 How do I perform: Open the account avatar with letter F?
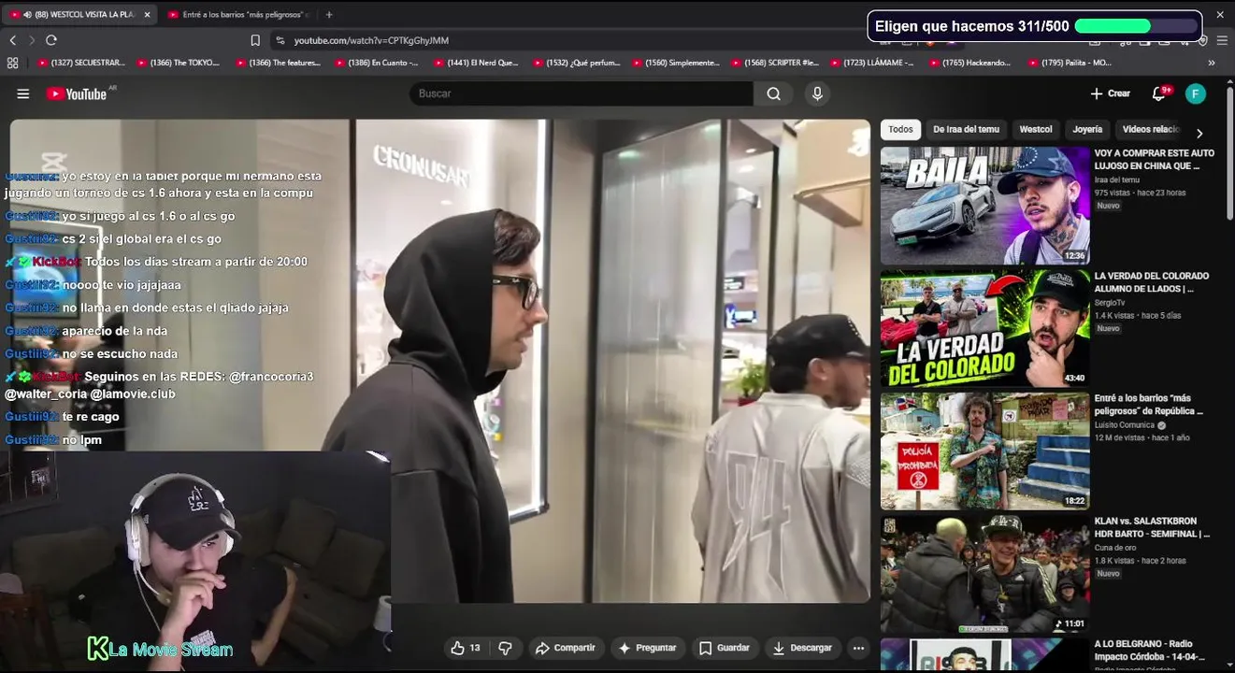coord(1195,93)
